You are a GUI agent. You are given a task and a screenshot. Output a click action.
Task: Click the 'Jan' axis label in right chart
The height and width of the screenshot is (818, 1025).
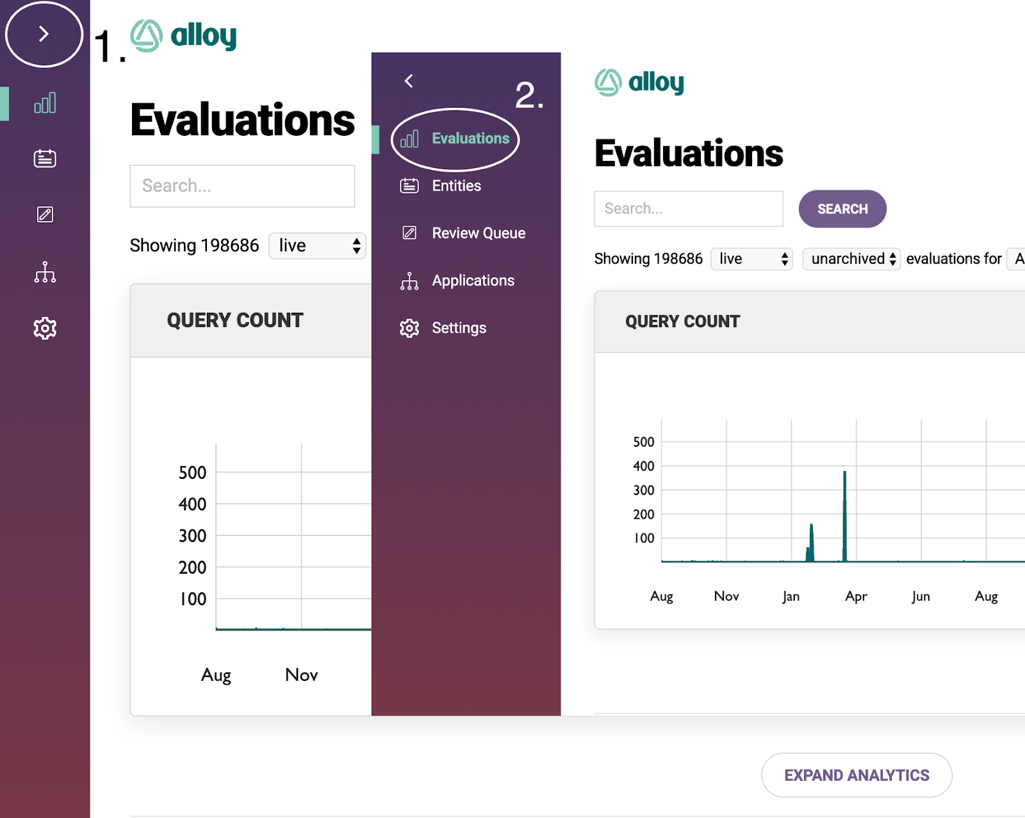[791, 596]
